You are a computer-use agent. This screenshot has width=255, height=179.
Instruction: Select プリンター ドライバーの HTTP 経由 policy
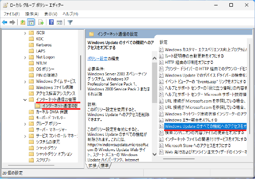[x=206, y=69]
